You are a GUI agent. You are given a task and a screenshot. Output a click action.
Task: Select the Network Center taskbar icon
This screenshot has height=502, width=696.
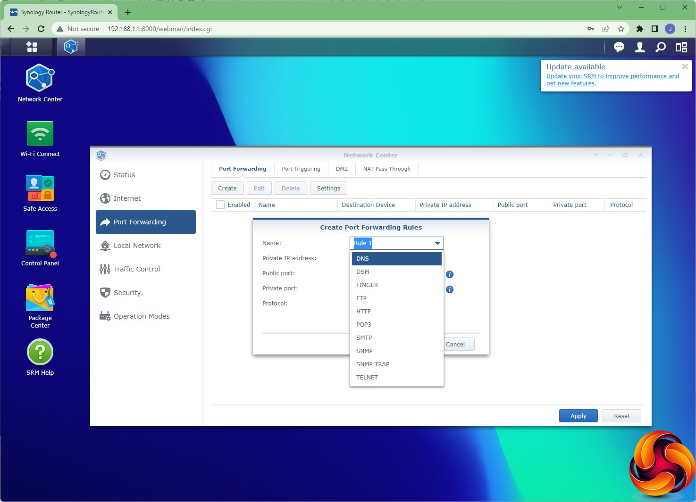[x=71, y=47]
